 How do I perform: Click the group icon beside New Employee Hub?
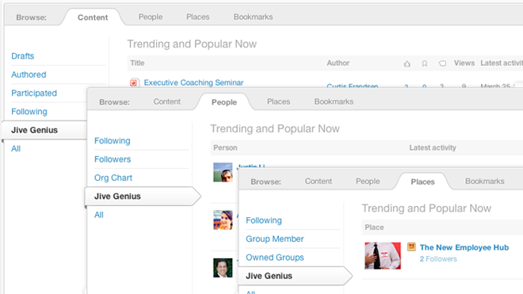click(x=411, y=247)
